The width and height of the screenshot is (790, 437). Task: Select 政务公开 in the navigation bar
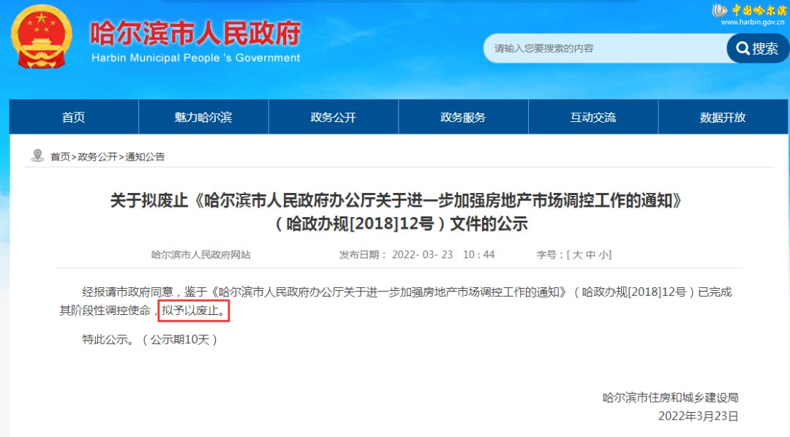333,117
